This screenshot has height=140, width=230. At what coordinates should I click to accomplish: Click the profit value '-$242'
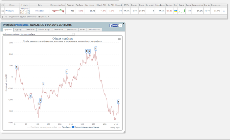tap(80, 11)
